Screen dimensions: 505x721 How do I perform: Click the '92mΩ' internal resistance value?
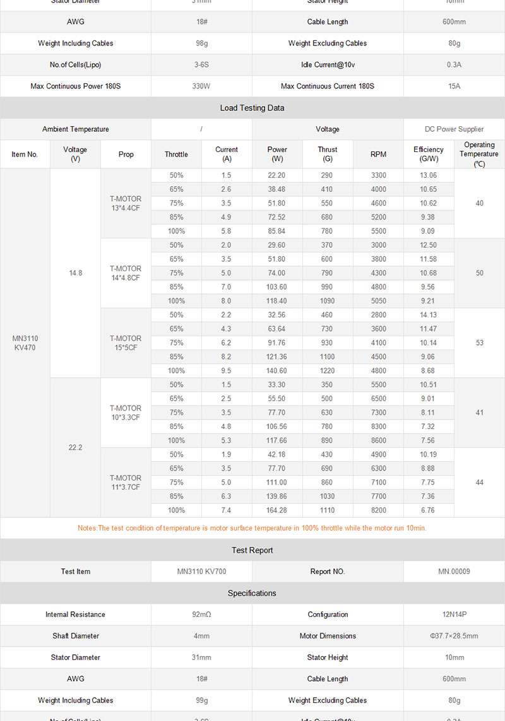201,615
